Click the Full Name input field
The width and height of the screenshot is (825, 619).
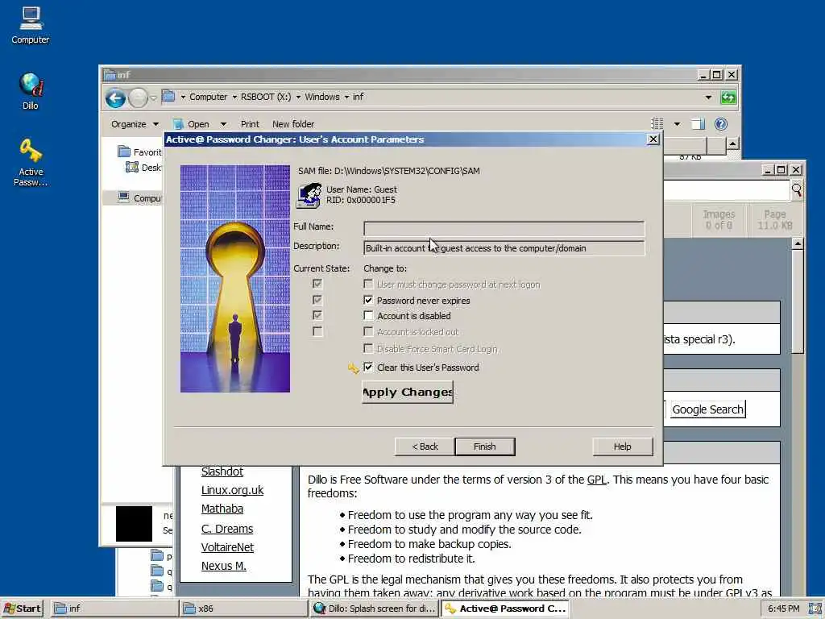(504, 228)
